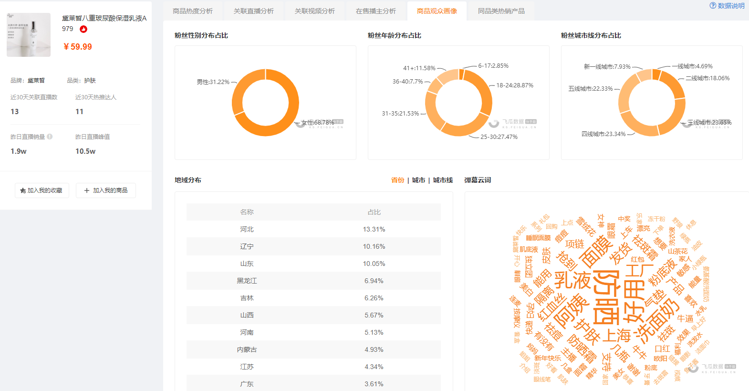Switch region distribution to 城市线 view
Screen dimensions: 749x391
(x=443, y=180)
